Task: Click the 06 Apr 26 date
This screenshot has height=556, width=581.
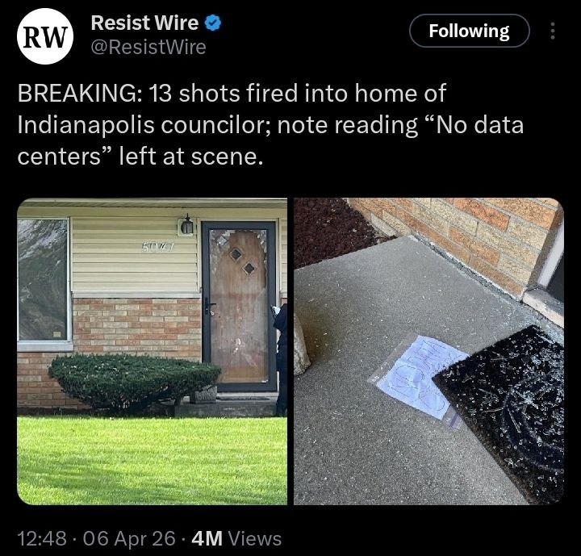Action: [129, 538]
